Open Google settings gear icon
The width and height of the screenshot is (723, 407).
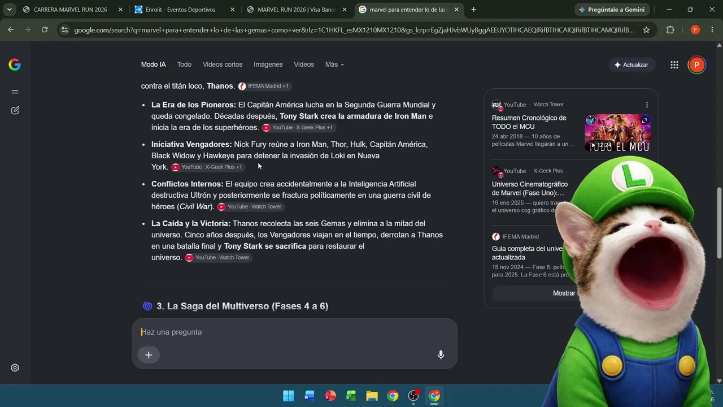coord(15,368)
